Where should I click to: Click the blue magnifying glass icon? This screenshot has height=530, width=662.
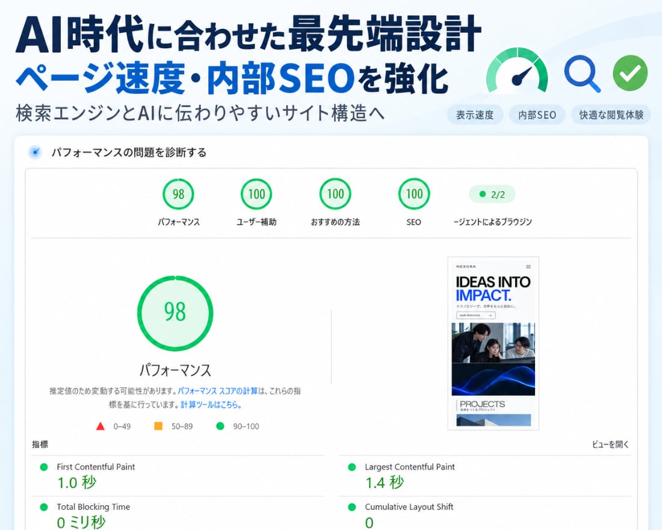point(582,73)
